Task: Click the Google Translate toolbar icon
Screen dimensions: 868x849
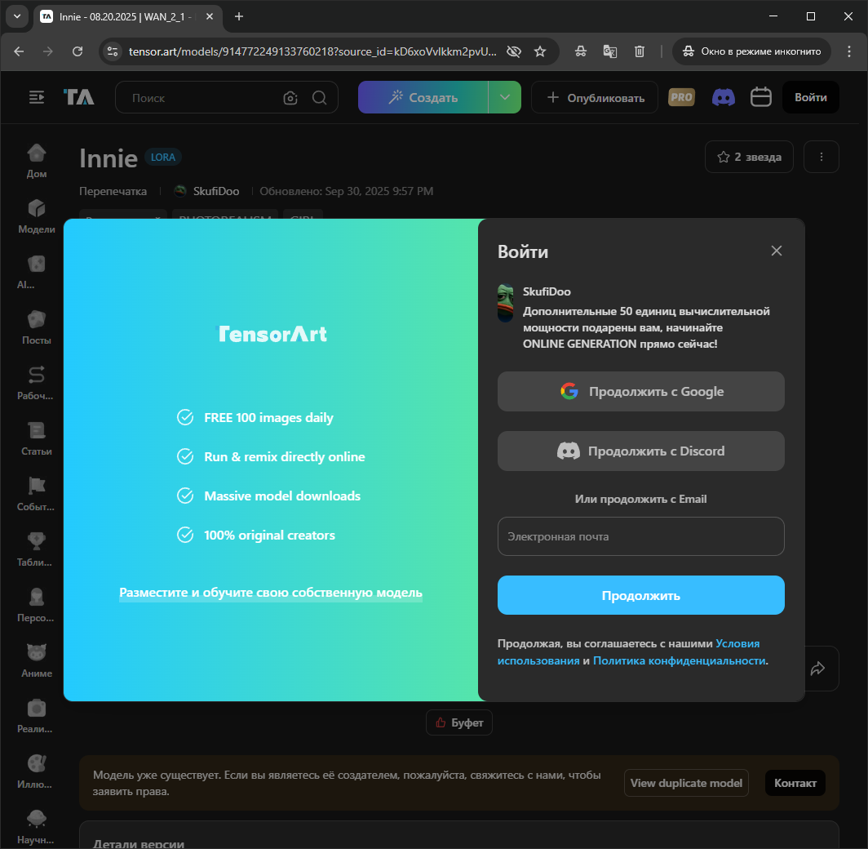Action: click(610, 51)
